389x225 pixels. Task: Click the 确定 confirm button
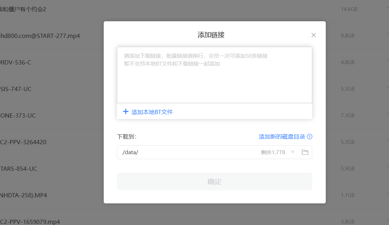tap(214, 181)
